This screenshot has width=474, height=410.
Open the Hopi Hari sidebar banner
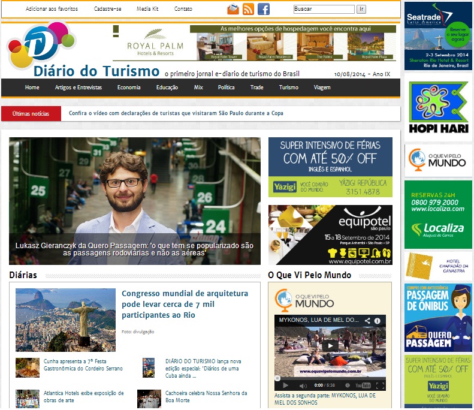point(438,107)
